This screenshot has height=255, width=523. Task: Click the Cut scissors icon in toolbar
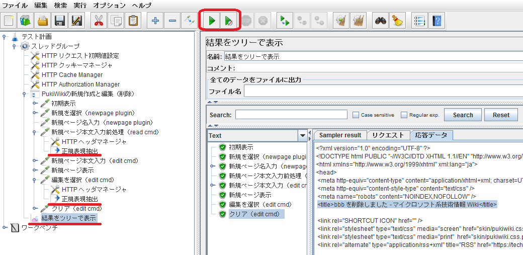tap(99, 21)
